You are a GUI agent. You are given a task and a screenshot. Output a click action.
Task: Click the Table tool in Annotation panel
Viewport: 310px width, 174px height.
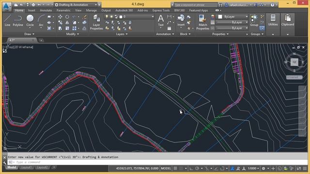[169, 29]
